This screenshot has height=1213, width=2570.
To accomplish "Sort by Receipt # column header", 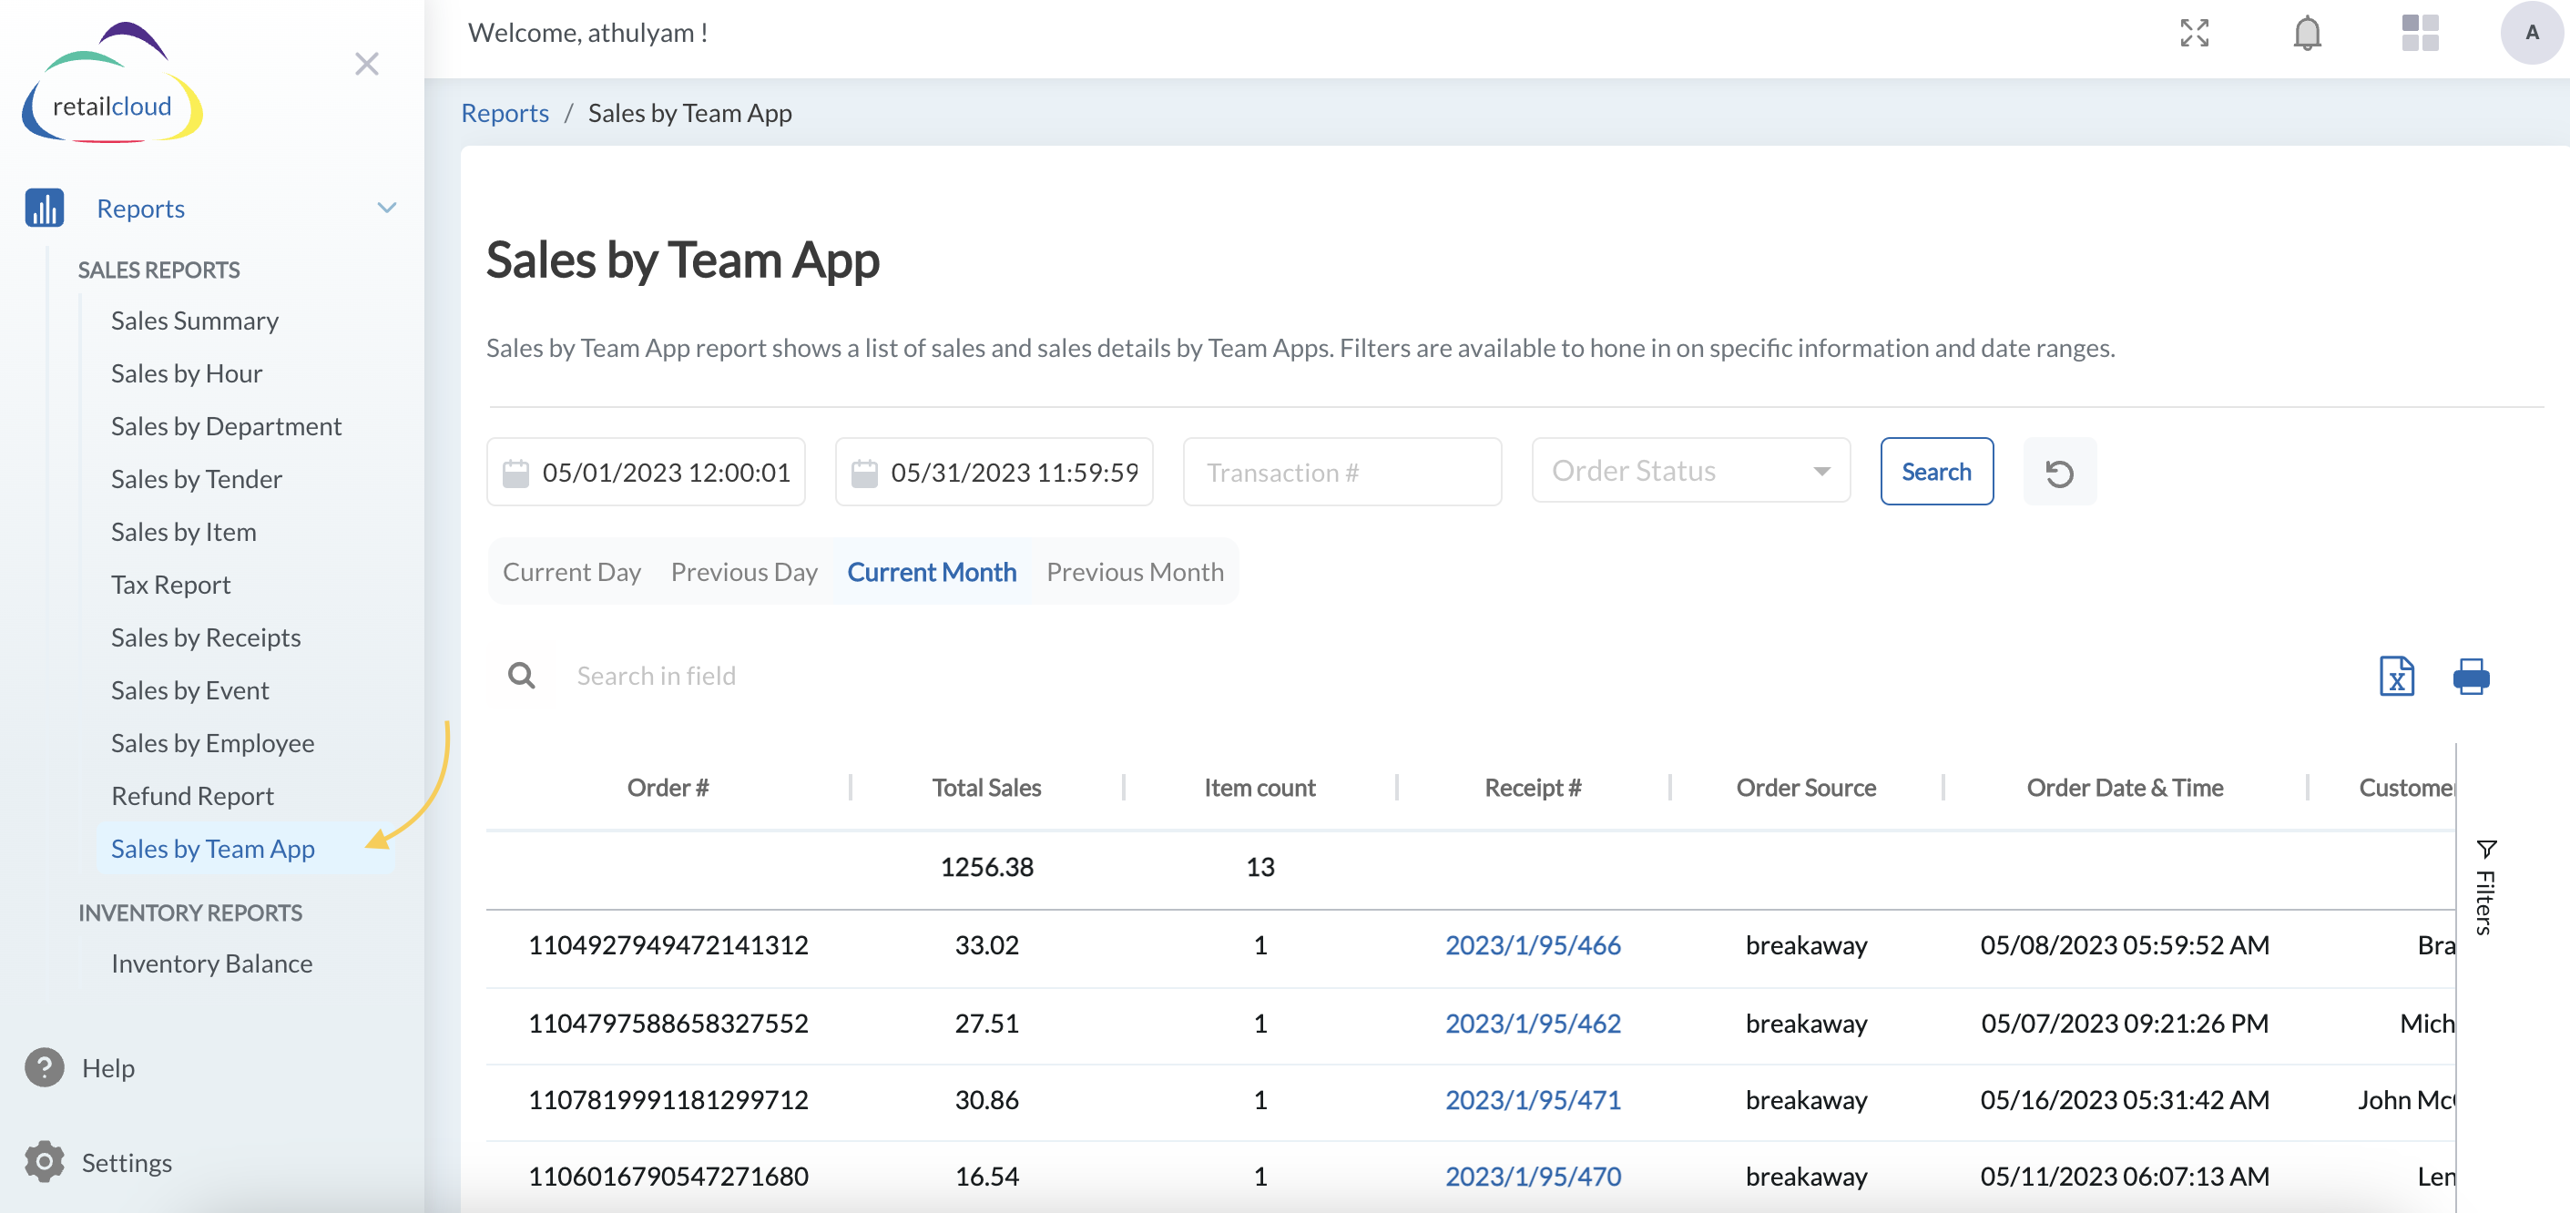I will (x=1533, y=788).
